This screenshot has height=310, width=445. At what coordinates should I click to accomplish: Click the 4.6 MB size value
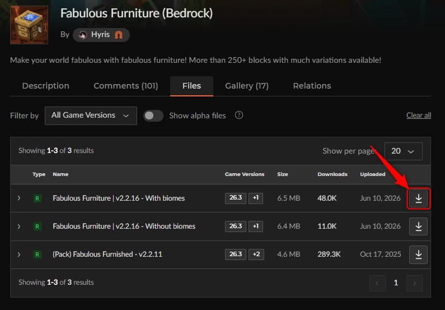point(289,255)
